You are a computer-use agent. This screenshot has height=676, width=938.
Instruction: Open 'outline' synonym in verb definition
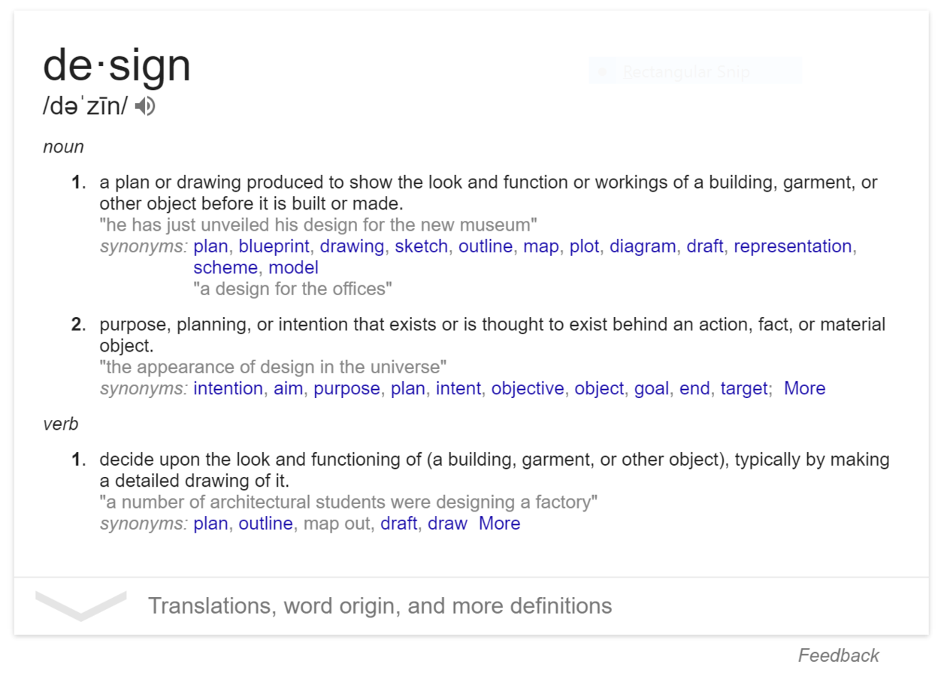(266, 524)
